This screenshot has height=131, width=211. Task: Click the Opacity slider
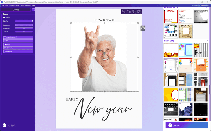coord(24,21)
